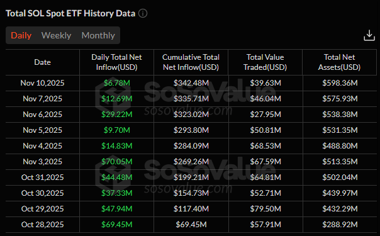Click the $575.93M net assets value
This screenshot has width=380, height=236.
(340, 99)
